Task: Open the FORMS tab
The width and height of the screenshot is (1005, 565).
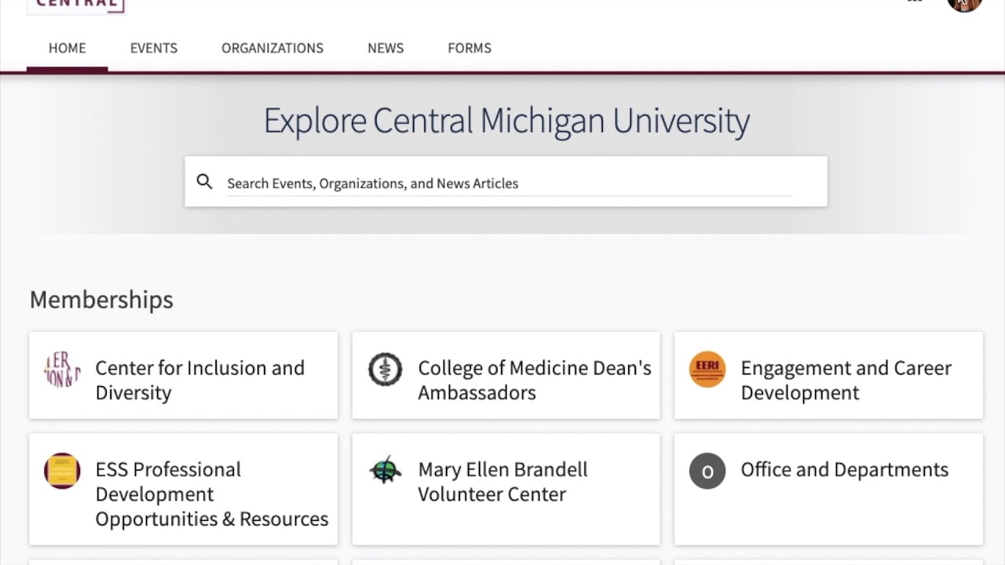Action: pyautogui.click(x=470, y=48)
